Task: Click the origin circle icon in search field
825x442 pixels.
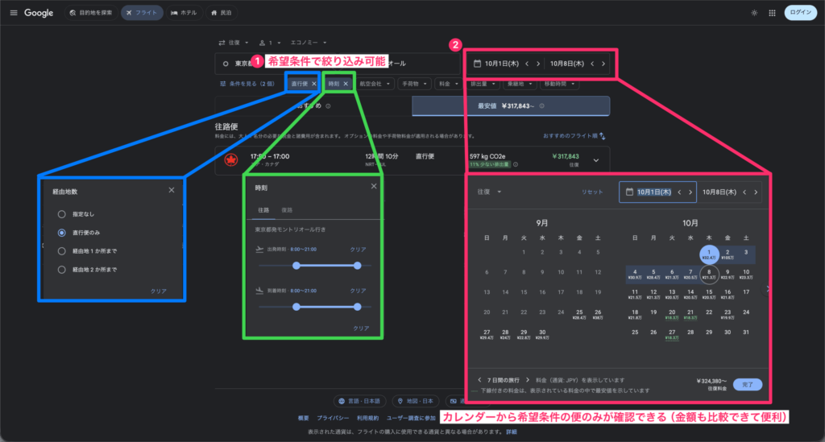Action: pos(226,64)
